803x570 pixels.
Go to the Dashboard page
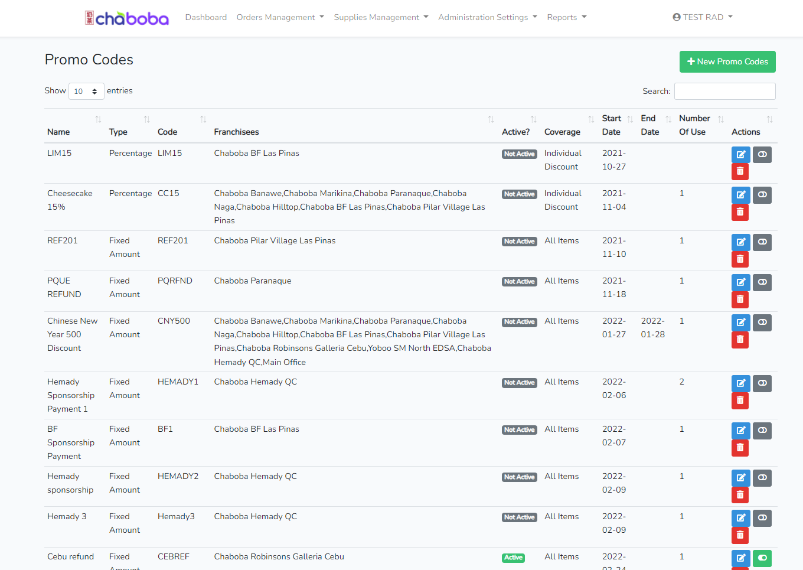point(206,18)
